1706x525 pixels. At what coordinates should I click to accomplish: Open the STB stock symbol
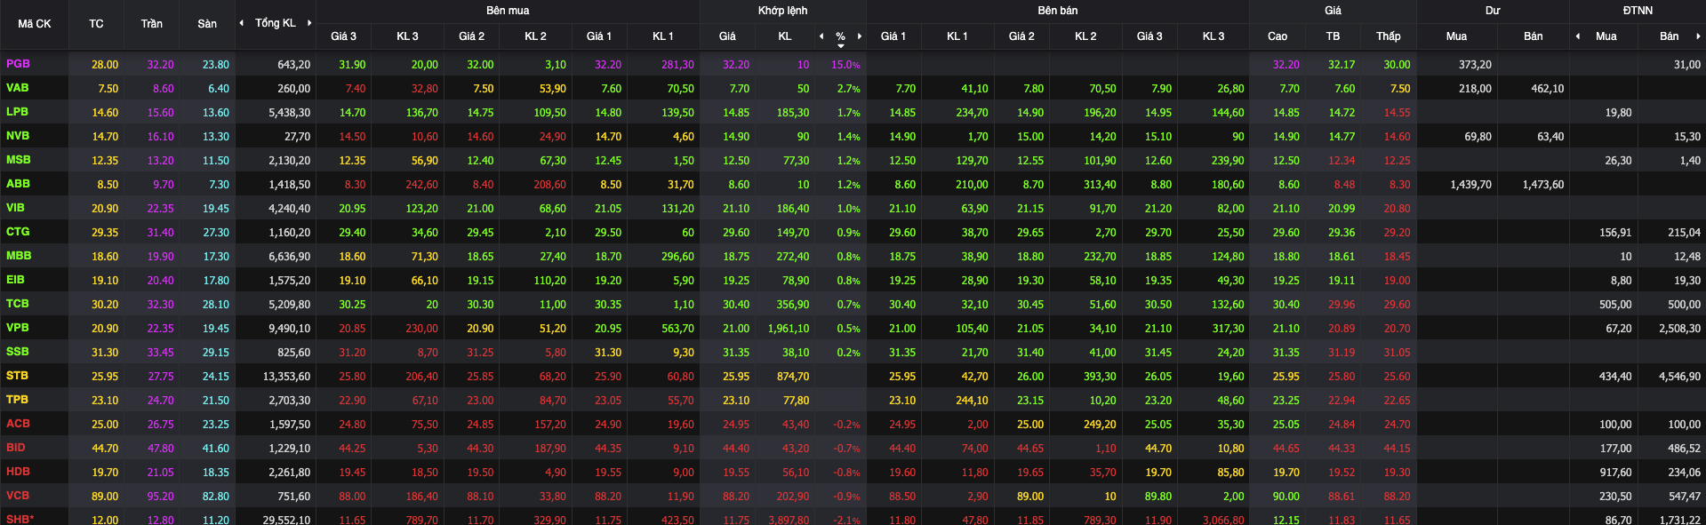pyautogui.click(x=17, y=376)
